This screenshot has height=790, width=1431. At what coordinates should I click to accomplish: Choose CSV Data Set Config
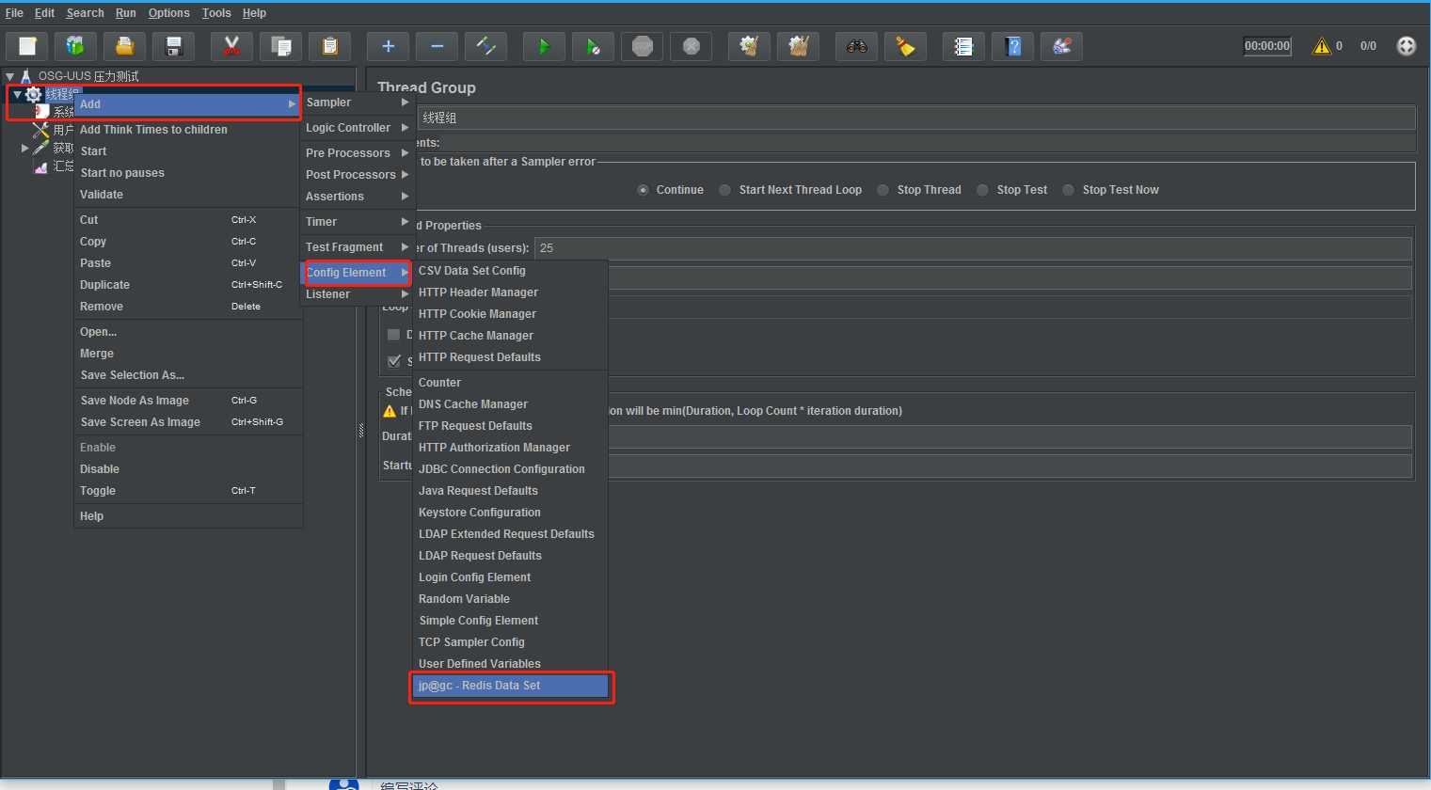click(511, 271)
